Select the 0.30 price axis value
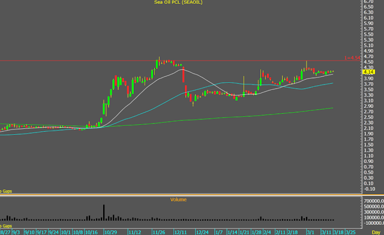 [368, 178]
